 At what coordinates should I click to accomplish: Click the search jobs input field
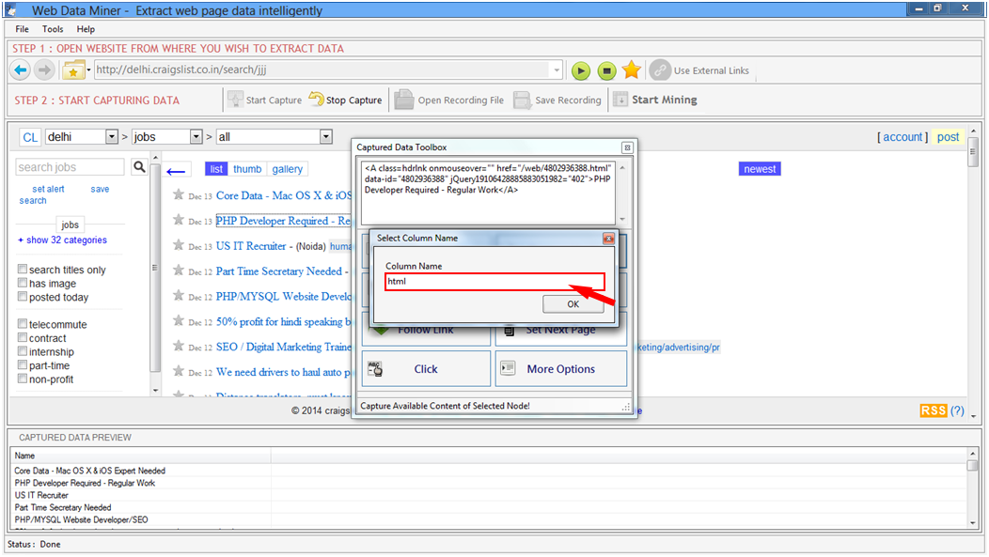coord(70,167)
